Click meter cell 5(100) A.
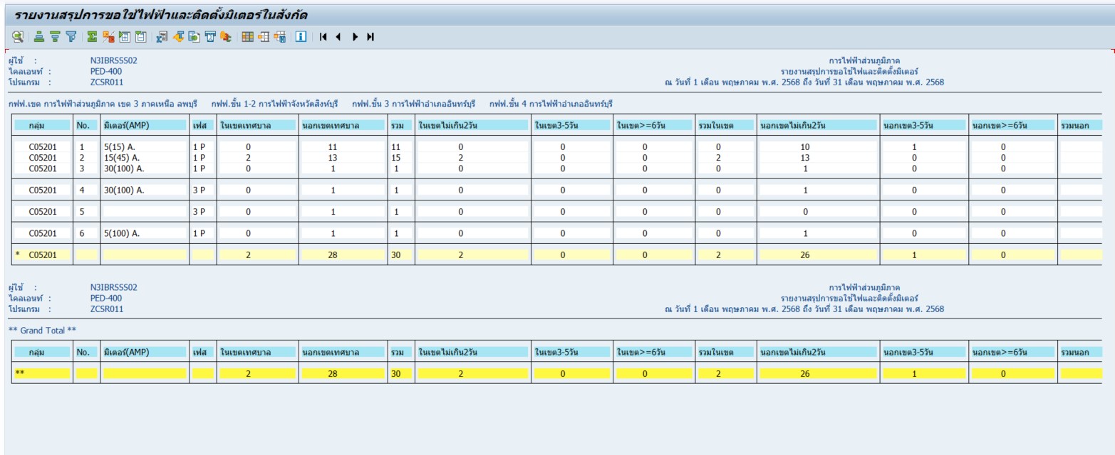 click(144, 232)
